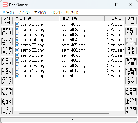The height and width of the screenshot is (123, 138).
Task: Click the 경로통일 button
Action: (x=131, y=81)
